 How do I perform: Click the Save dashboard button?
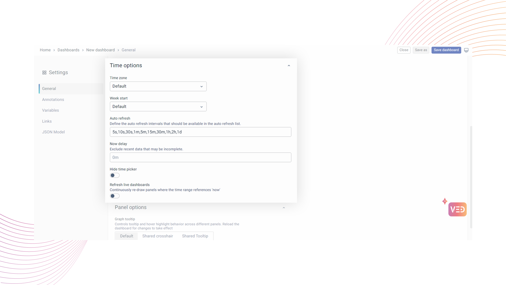coord(446,50)
